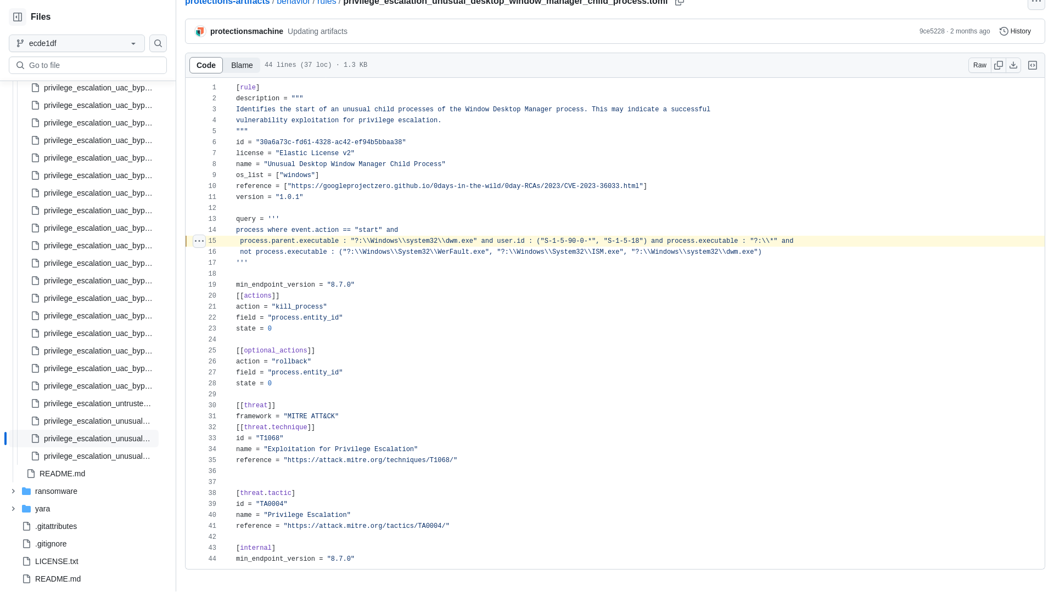The image size is (1054, 592).
Task: Click the copy raw content icon
Action: pos(998,65)
